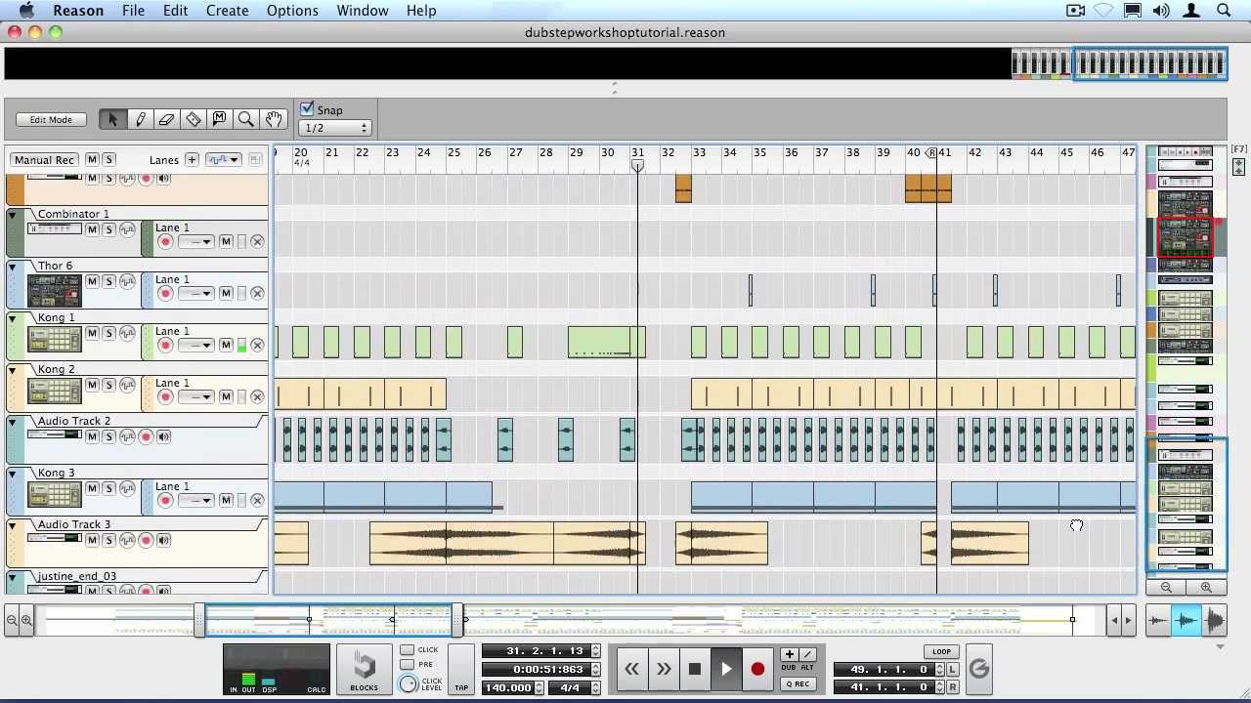
Task: Go to right locator with R button
Action: pyautogui.click(x=953, y=687)
